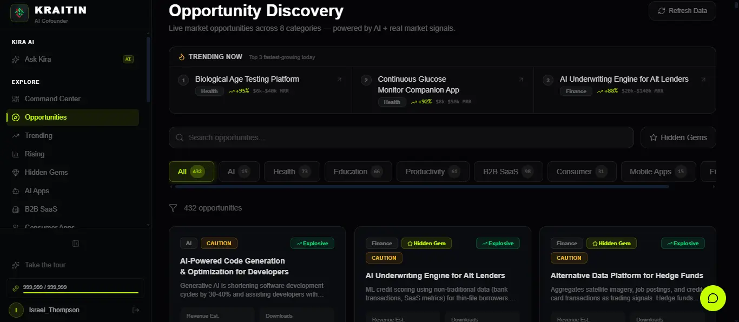Click the Kraitin logo icon
Image resolution: width=739 pixels, height=322 pixels.
coord(19,13)
